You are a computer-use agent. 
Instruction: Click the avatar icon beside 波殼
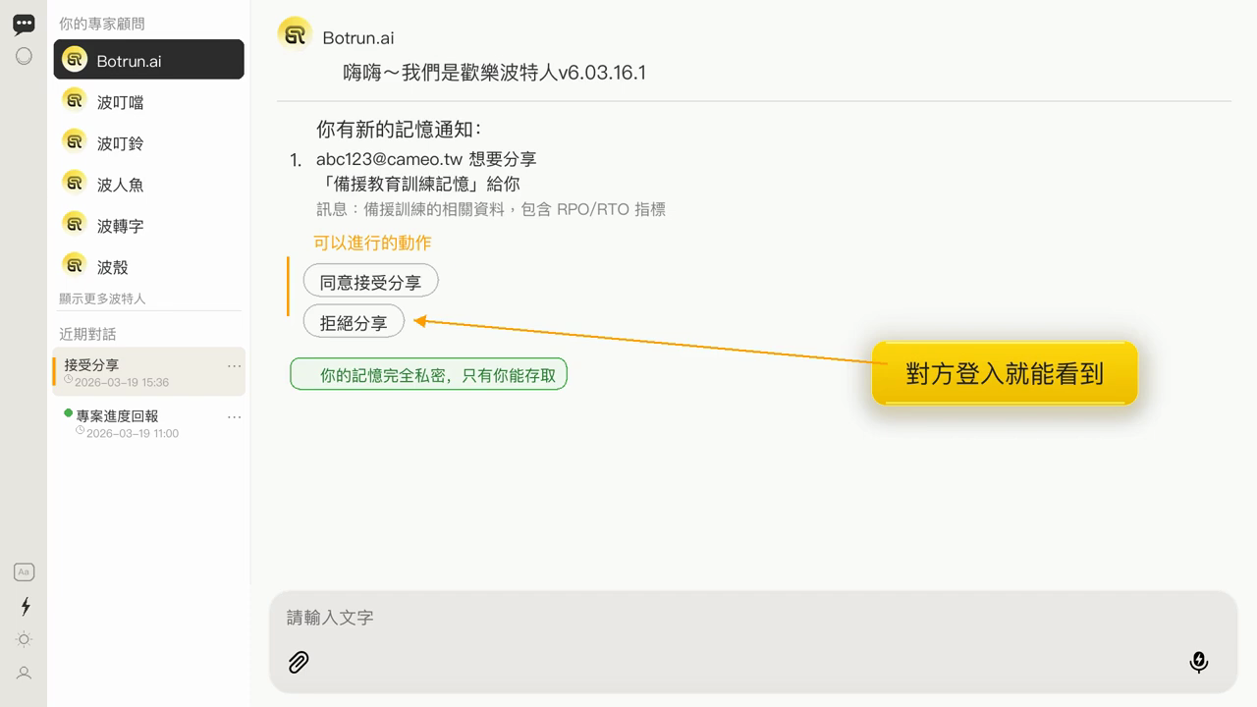pyautogui.click(x=75, y=265)
